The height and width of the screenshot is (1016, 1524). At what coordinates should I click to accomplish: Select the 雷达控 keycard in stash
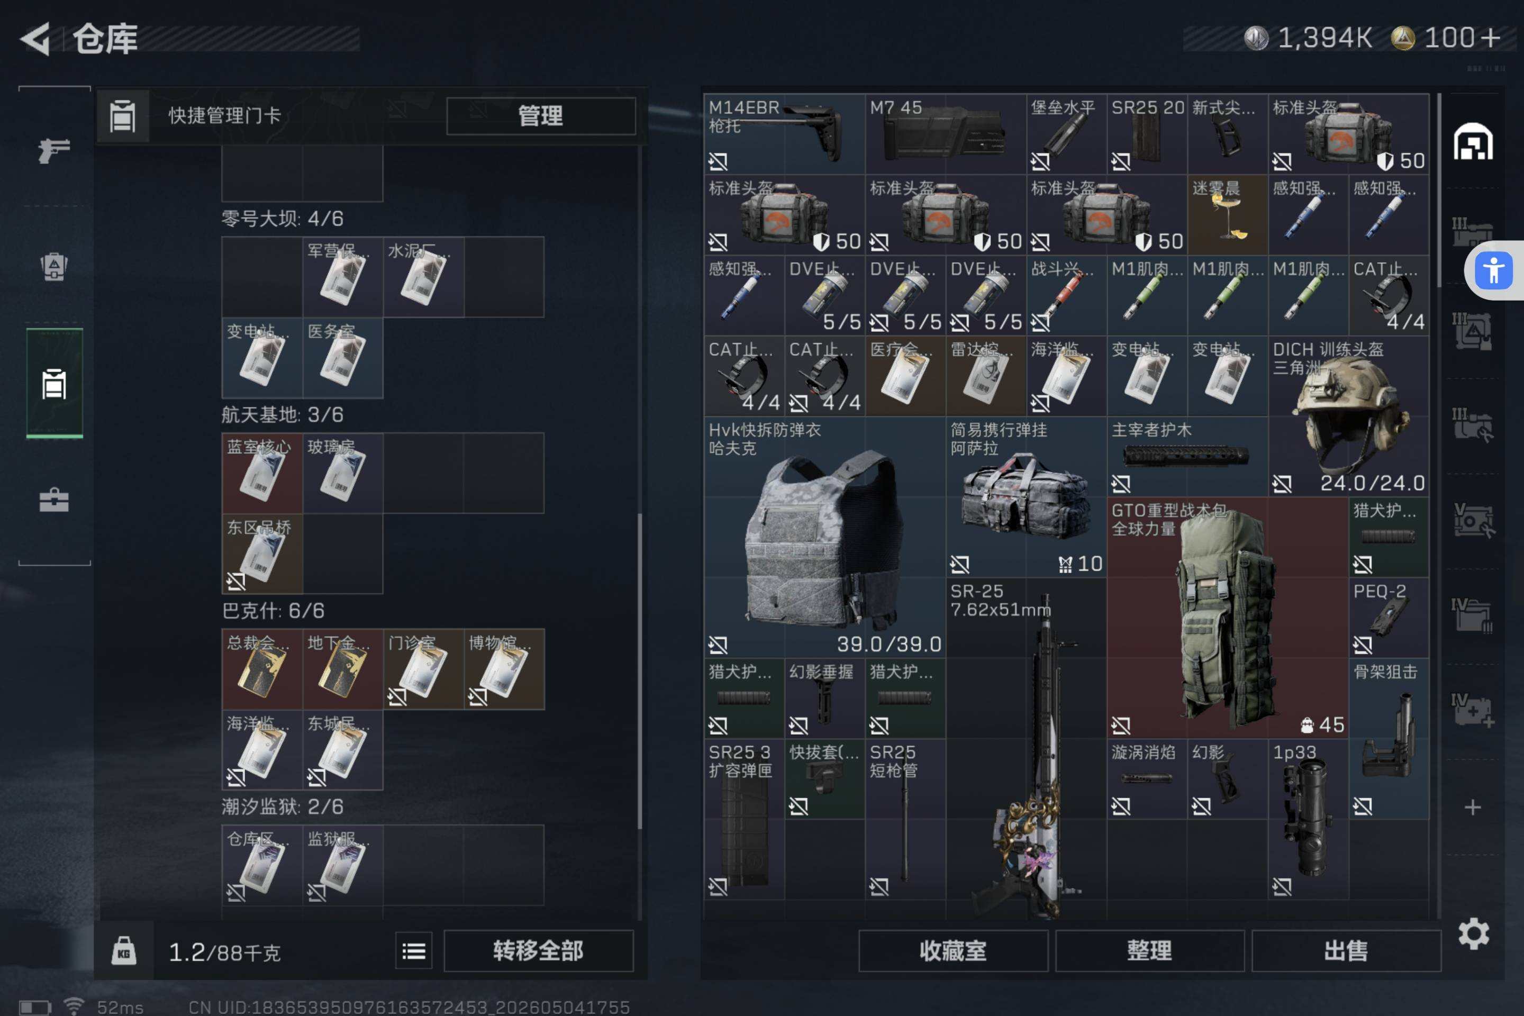point(986,376)
